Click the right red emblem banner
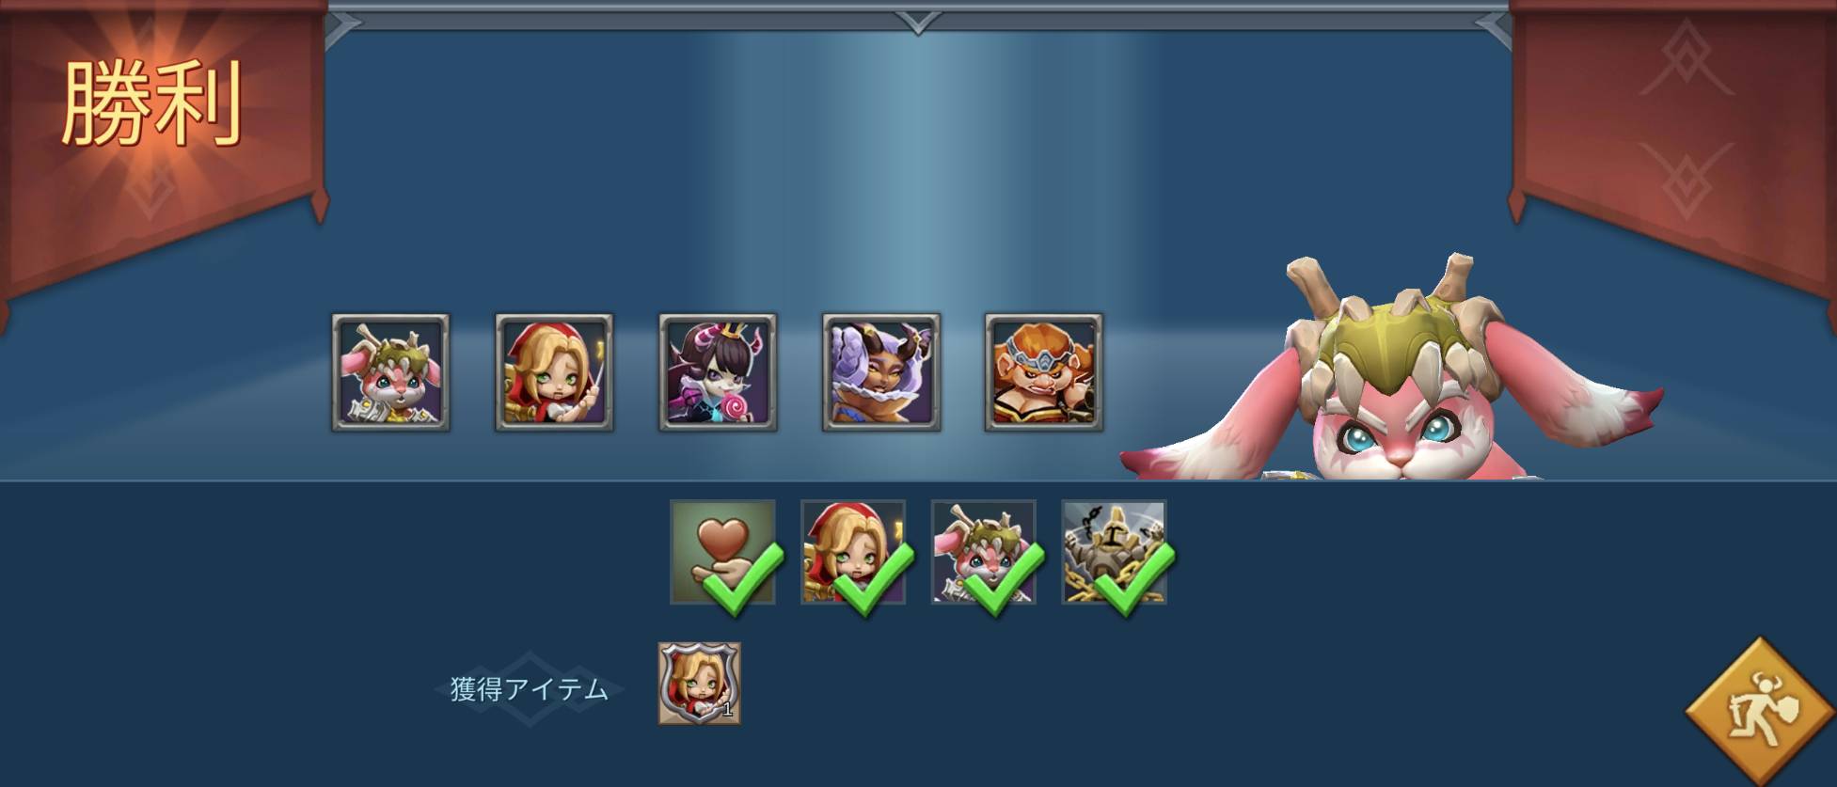Image resolution: width=1837 pixels, height=787 pixels. click(1674, 141)
